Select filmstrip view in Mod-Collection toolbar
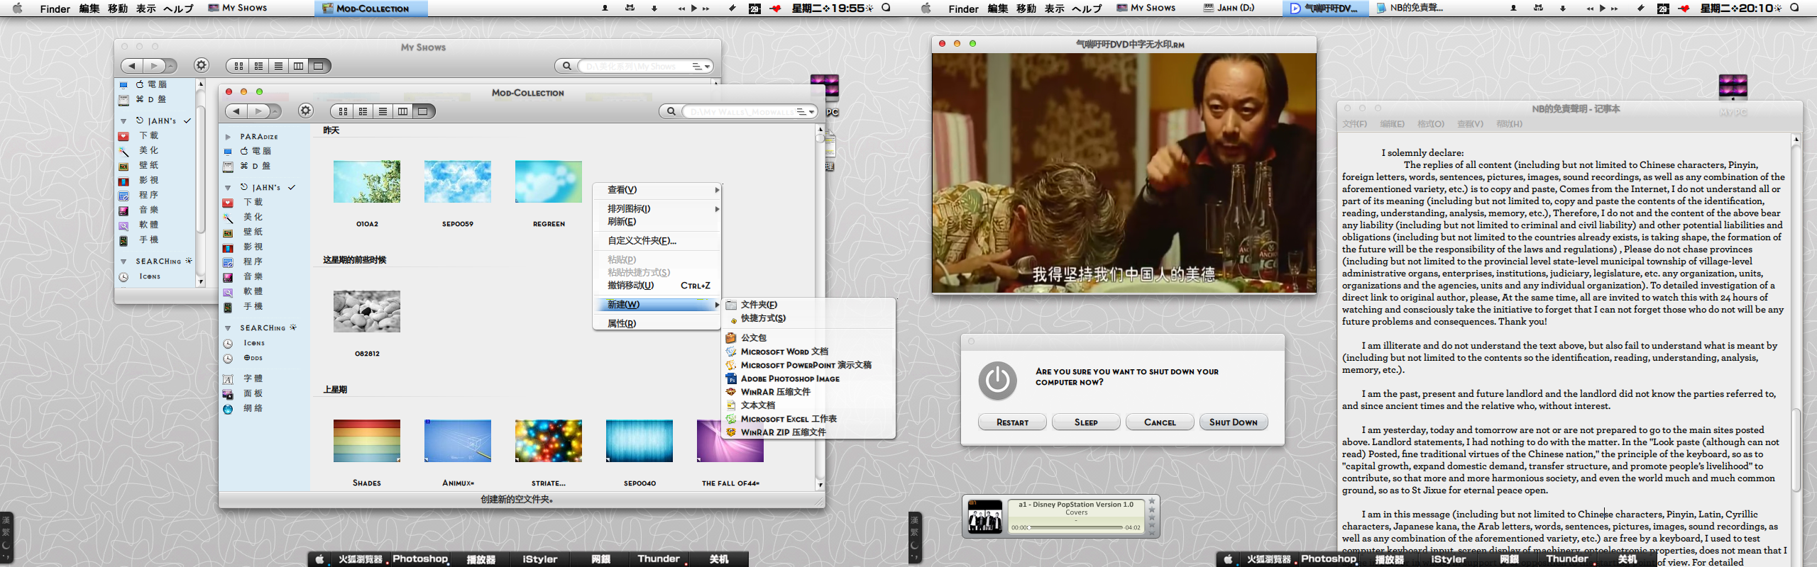The height and width of the screenshot is (567, 1817). [423, 111]
